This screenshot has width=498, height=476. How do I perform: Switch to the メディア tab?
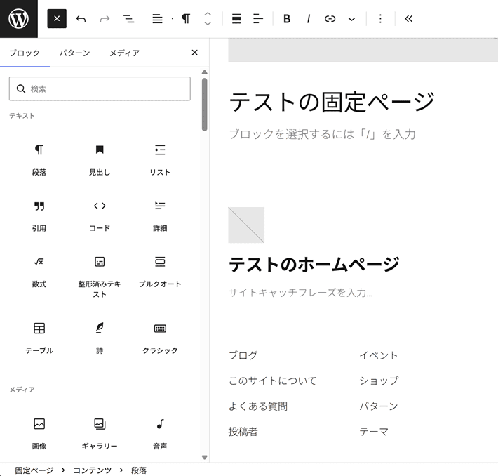(125, 53)
